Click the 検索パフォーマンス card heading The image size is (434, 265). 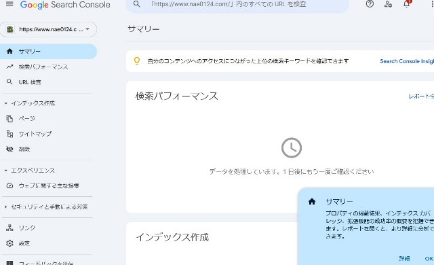[x=176, y=96]
